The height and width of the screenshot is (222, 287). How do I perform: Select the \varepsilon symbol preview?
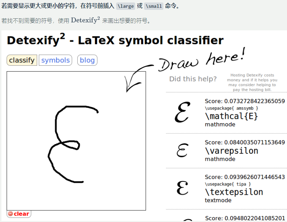point(183,150)
